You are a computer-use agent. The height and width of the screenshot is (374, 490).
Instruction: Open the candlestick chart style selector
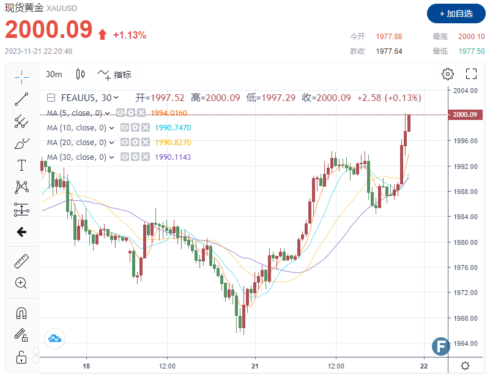click(80, 75)
